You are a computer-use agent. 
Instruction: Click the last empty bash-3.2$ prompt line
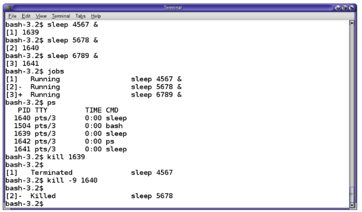24,204
